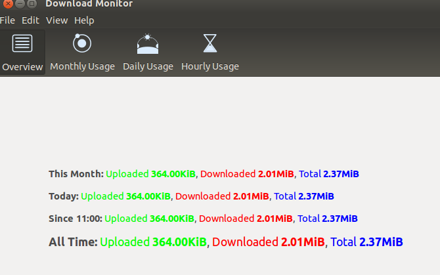The width and height of the screenshot is (440, 275).
Task: Minimize the Download Monitor window
Action: click(x=20, y=4)
